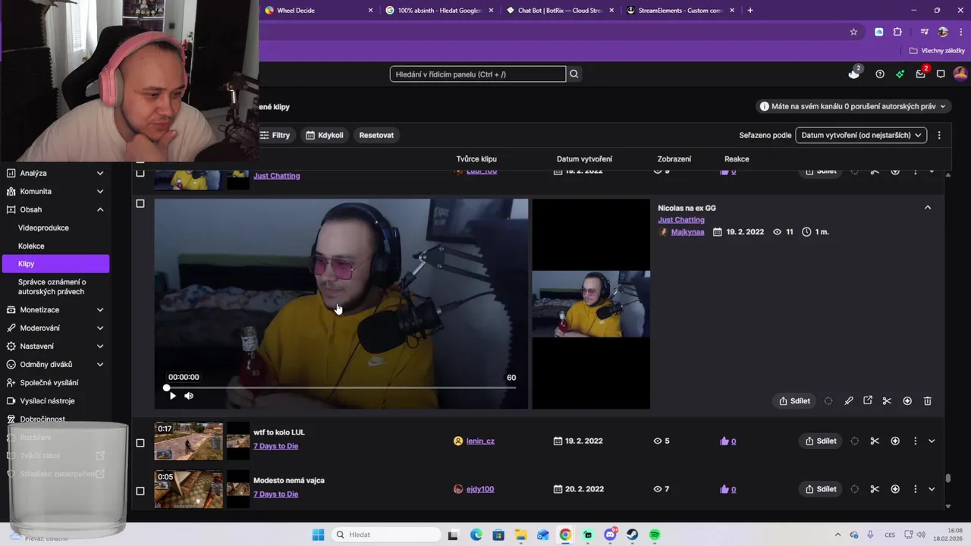
Task: Open Videoprodukce in the sidebar
Action: pyautogui.click(x=43, y=227)
